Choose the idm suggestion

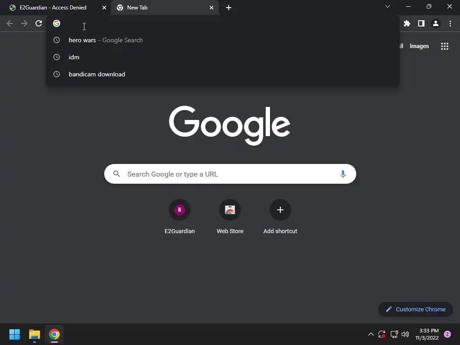tap(223, 57)
